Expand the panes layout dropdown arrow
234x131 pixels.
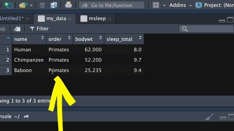[x=164, y=5]
